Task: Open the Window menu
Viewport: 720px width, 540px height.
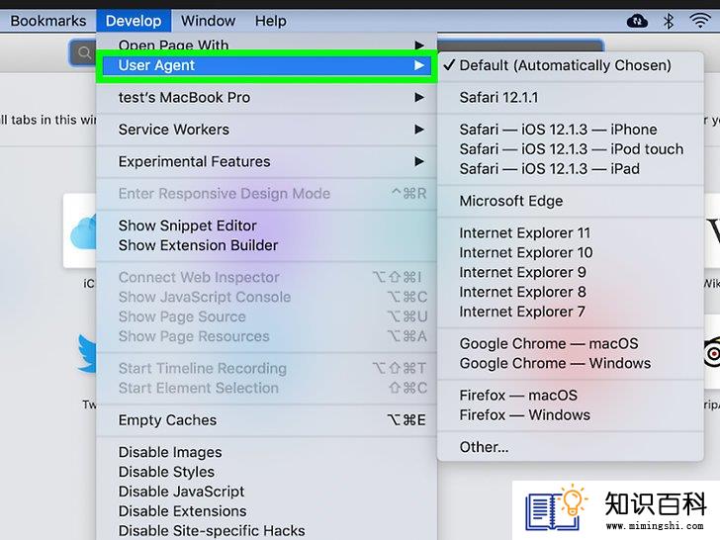Action: pos(208,21)
